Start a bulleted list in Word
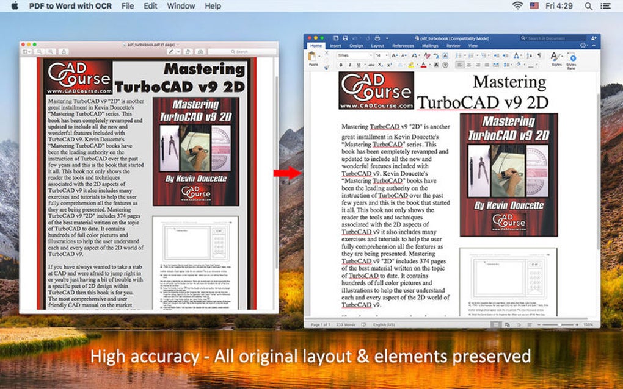Viewport: 623px width, 389px height. point(459,55)
